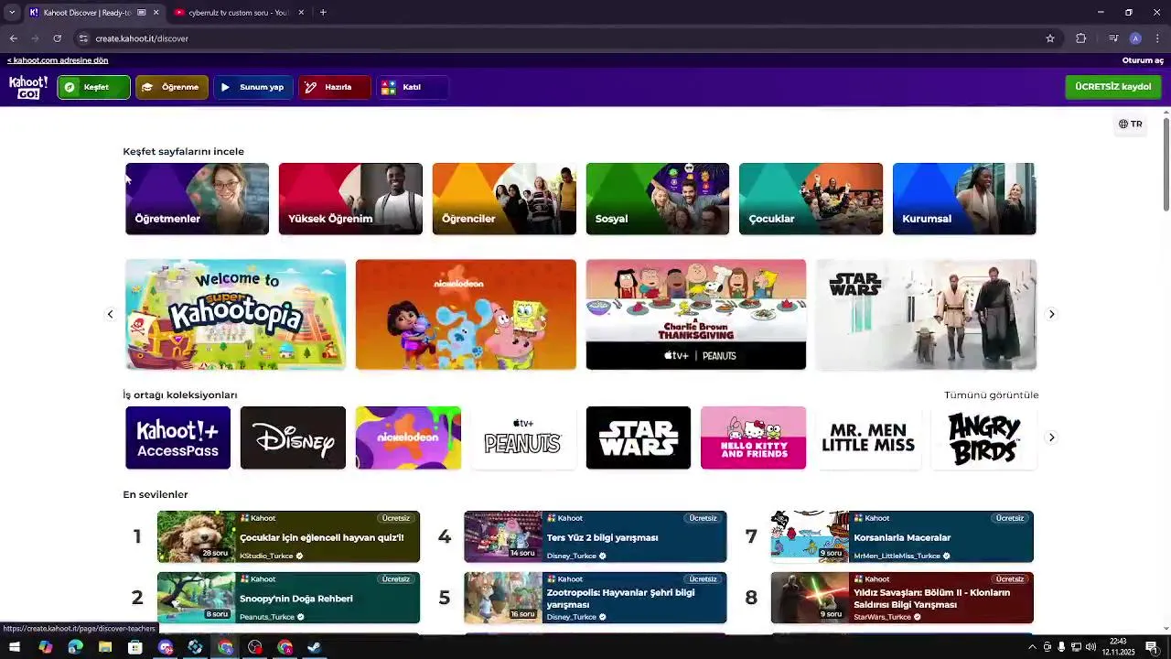Viewport: 1171px width, 659px height.
Task: Open the Sosyal discover card
Action: (x=658, y=199)
